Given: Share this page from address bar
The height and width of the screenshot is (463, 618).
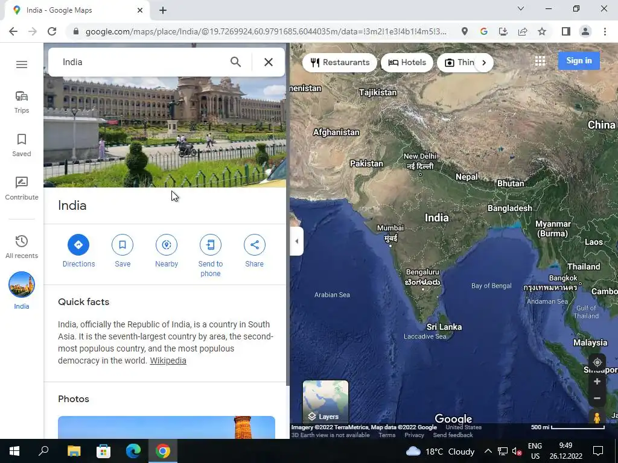Looking at the screenshot, I should pos(523,31).
